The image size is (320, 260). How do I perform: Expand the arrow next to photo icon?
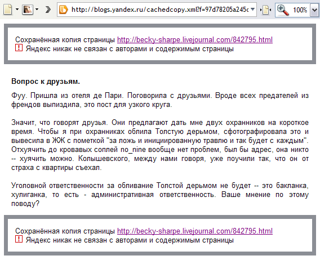tap(37, 10)
